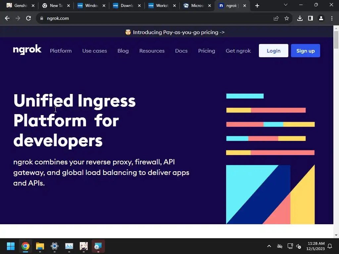Click the Sign up button
This screenshot has width=339, height=254.
click(x=305, y=51)
